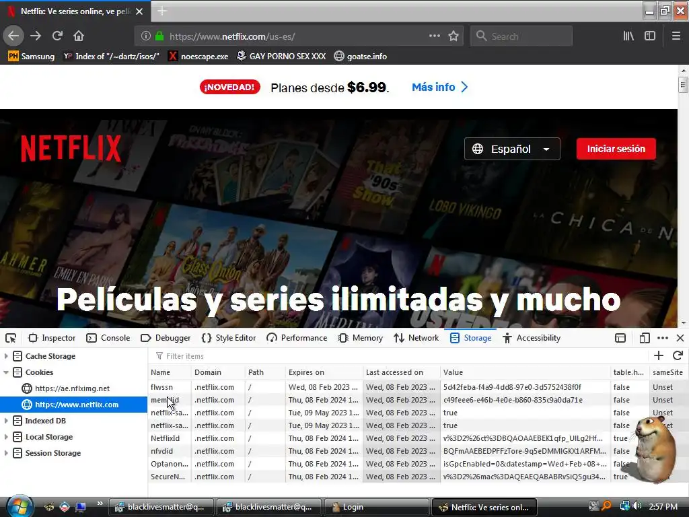Image resolution: width=689 pixels, height=517 pixels.
Task: Open the Accessibility tab
Action: (532, 338)
